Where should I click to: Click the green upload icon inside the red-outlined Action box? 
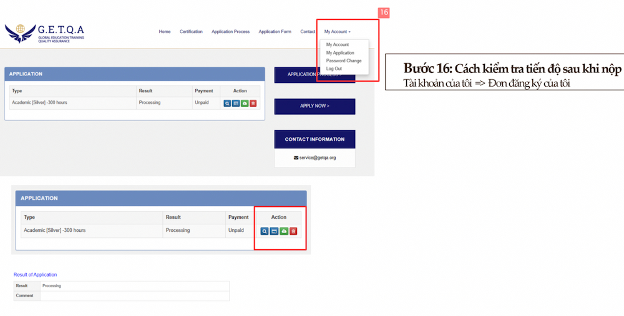284,231
